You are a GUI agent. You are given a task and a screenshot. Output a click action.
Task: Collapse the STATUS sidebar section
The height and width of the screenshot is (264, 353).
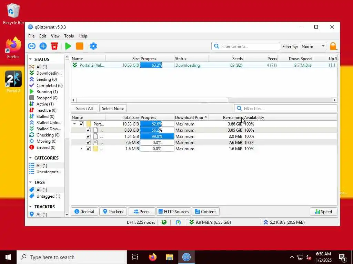[30, 59]
